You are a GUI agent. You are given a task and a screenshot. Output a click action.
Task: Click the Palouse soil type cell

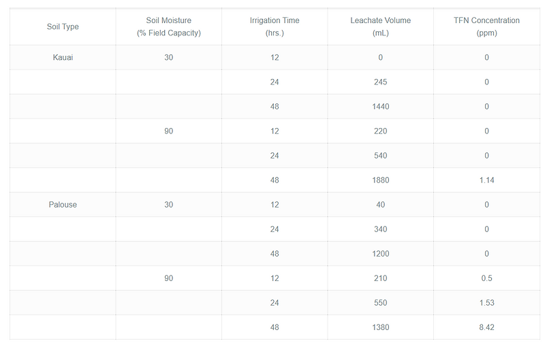tap(63, 204)
